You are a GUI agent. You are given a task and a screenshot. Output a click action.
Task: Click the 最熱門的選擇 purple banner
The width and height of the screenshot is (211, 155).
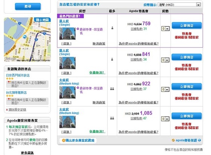click(70, 16)
